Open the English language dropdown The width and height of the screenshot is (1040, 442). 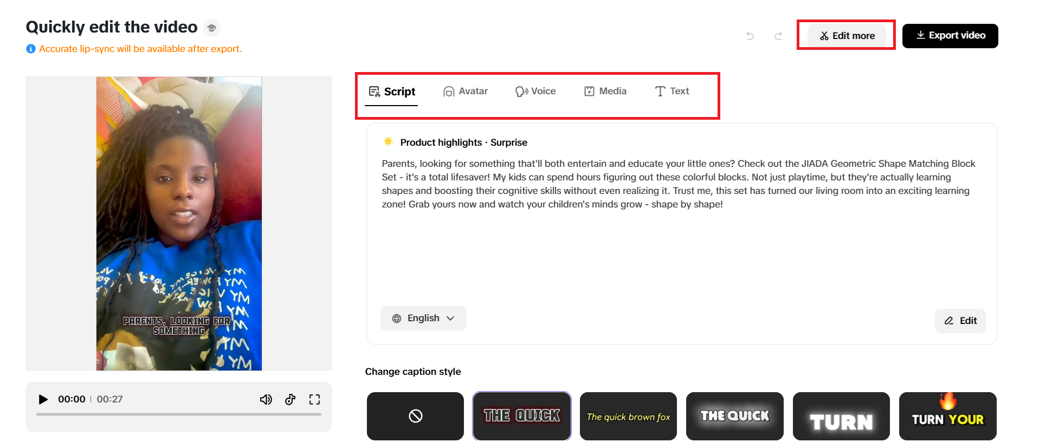[423, 318]
